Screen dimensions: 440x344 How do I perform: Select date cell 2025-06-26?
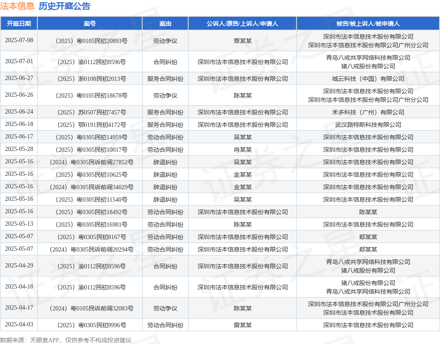pyautogui.click(x=19, y=95)
